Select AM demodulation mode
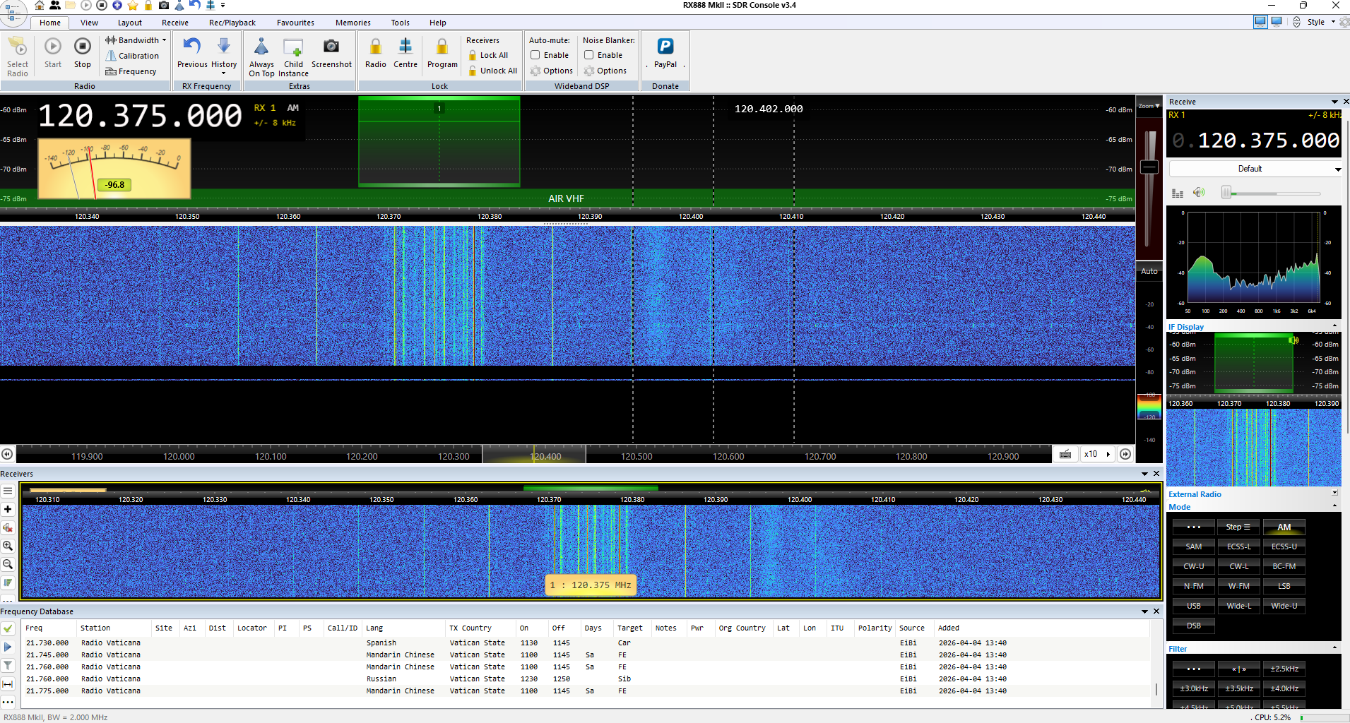 tap(1284, 527)
